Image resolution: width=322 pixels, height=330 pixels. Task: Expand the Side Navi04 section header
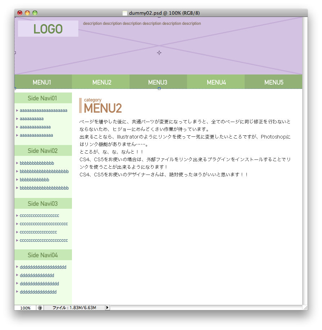pos(43,255)
